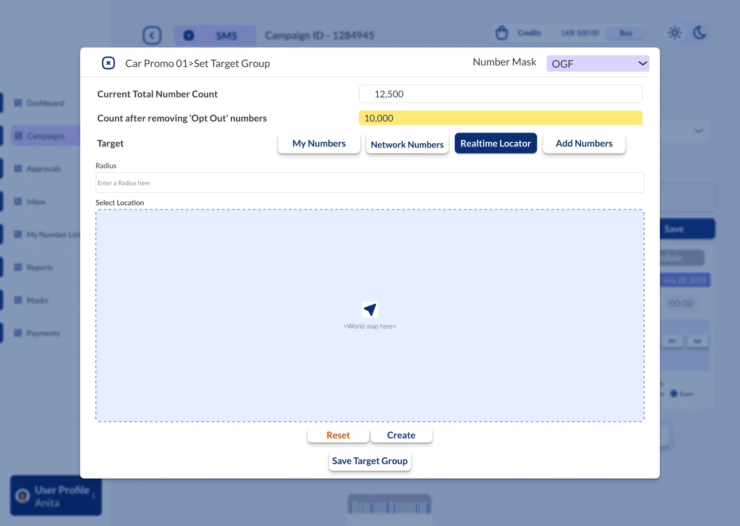The height and width of the screenshot is (526, 740).
Task: Switch to light mode sun icon
Action: (x=675, y=33)
